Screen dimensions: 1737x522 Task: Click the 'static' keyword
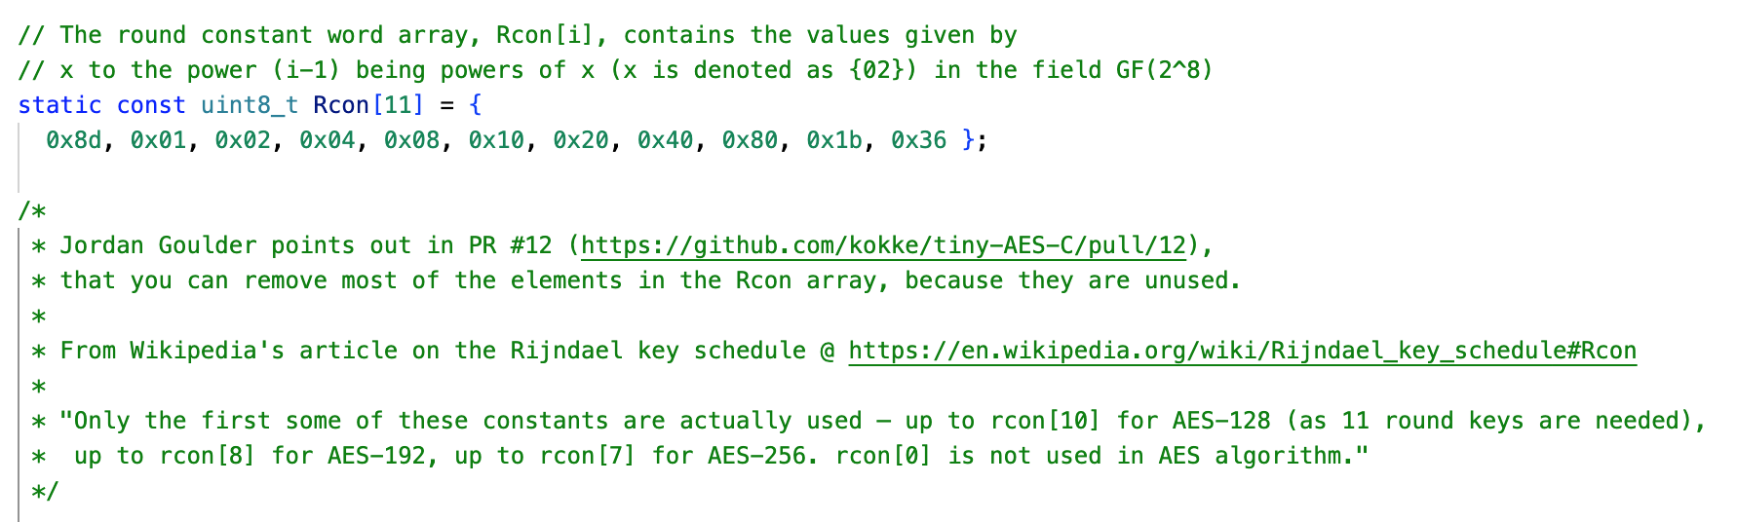pos(59,105)
